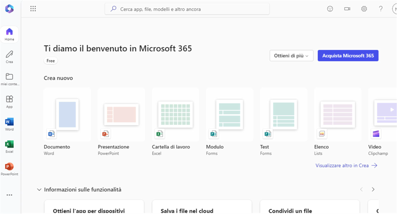Open Crea in the left sidebar
The width and height of the screenshot is (397, 214).
[9, 57]
